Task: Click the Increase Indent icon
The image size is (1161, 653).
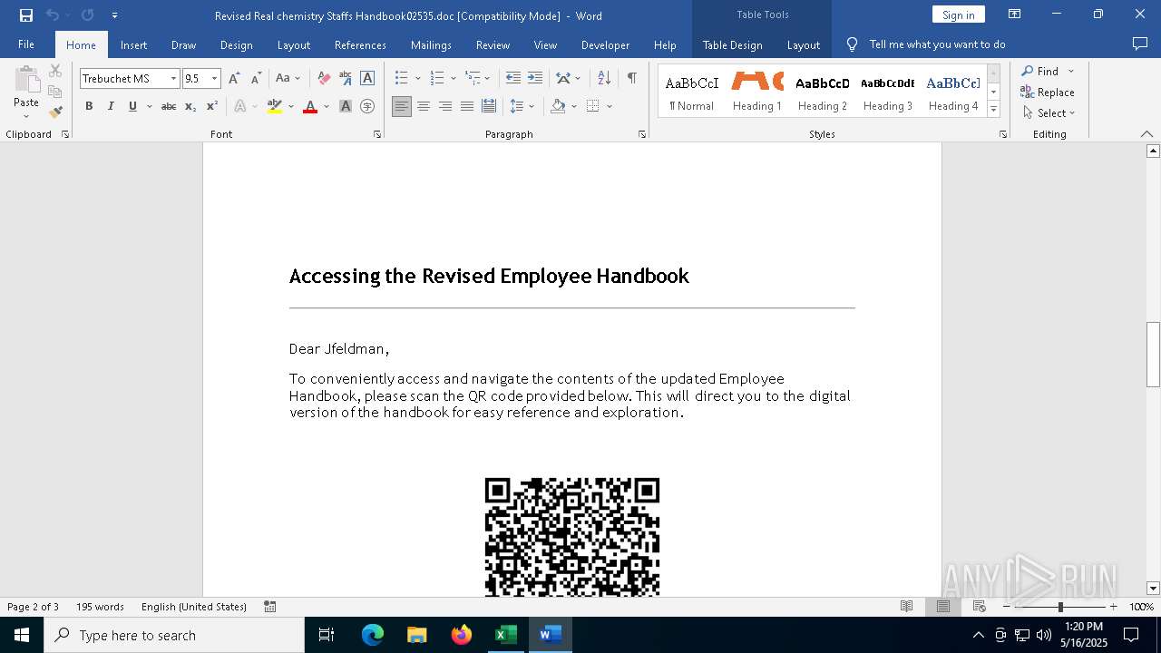Action: click(x=535, y=79)
